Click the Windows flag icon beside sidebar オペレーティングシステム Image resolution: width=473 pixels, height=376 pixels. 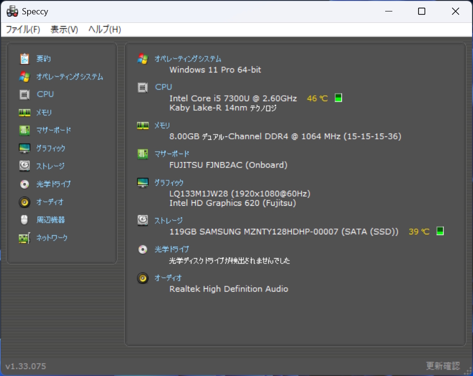24,77
